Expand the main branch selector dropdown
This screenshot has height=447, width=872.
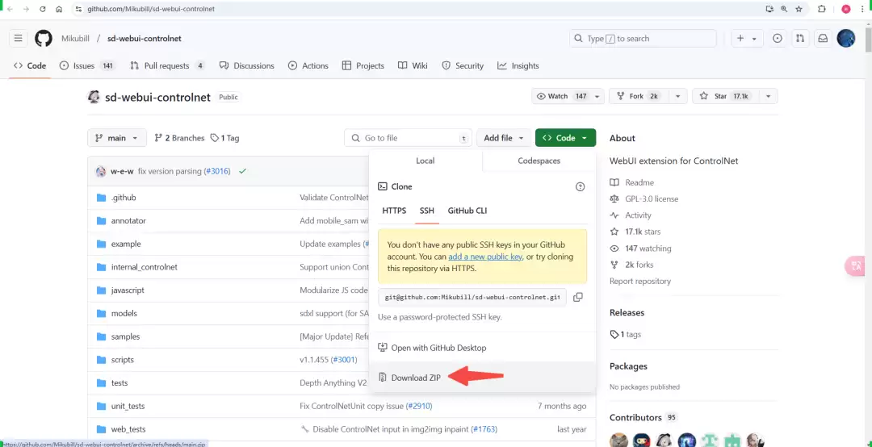(117, 138)
